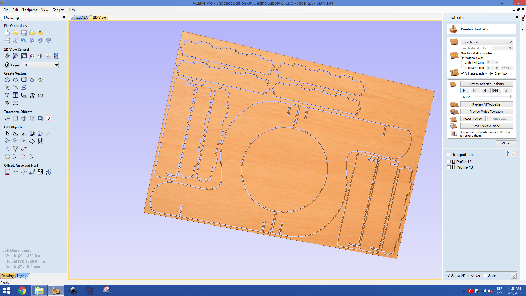
Task: Select the Draw Star tool
Action: pyautogui.click(x=40, y=80)
